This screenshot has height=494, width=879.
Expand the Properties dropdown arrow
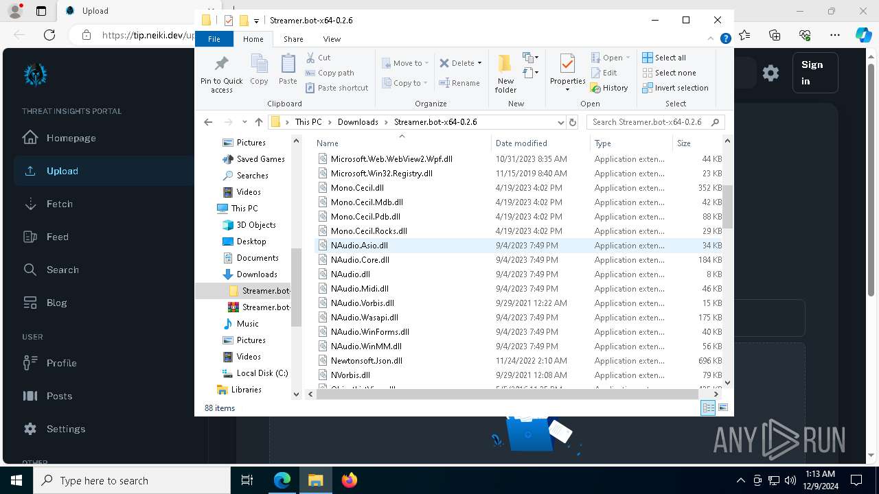coord(567,89)
